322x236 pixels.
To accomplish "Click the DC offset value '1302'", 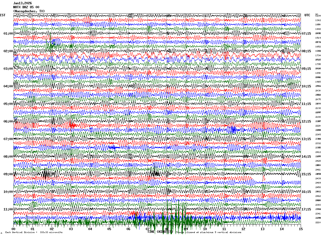I will [x=318, y=20].
